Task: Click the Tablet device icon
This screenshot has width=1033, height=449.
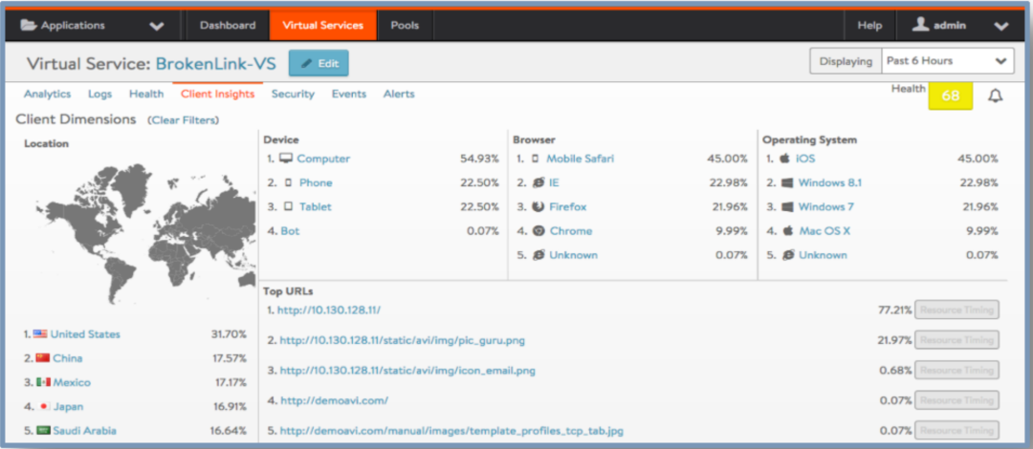Action: click(x=288, y=206)
